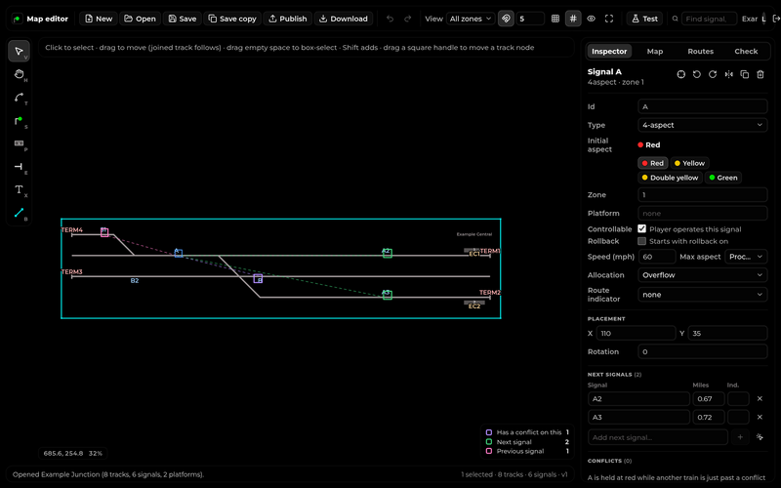Toggle snap icon beside grid size
781x488 pixels.
[x=506, y=19]
